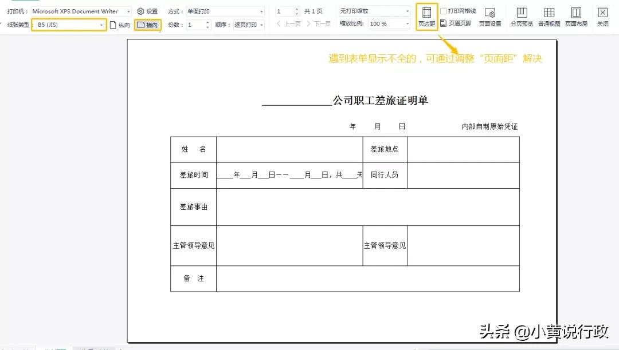Switch to 分页预览 page break preview
This screenshot has width=619, height=350.
[522, 15]
